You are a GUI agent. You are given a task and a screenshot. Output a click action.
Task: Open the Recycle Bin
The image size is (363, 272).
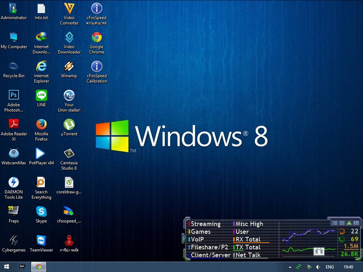coord(14,70)
